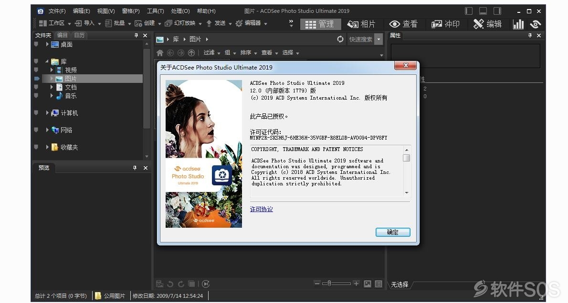Select the 音乐 music folder

point(71,96)
